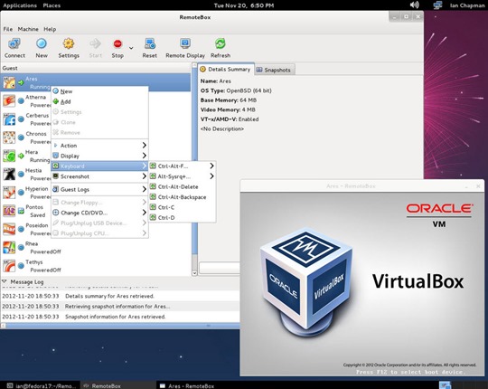Send Ctrl-Alt-Delete to the guest
This screenshot has width=488, height=389.
point(183,186)
